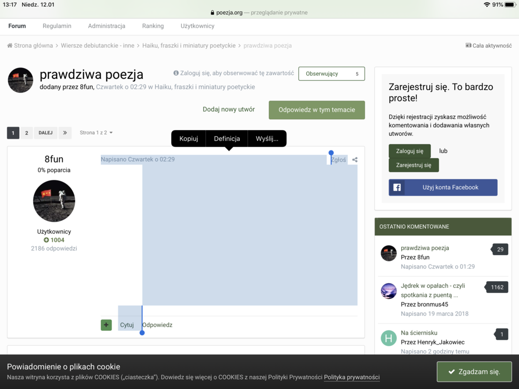Tap Wyślij… in the selection popup

[267, 138]
